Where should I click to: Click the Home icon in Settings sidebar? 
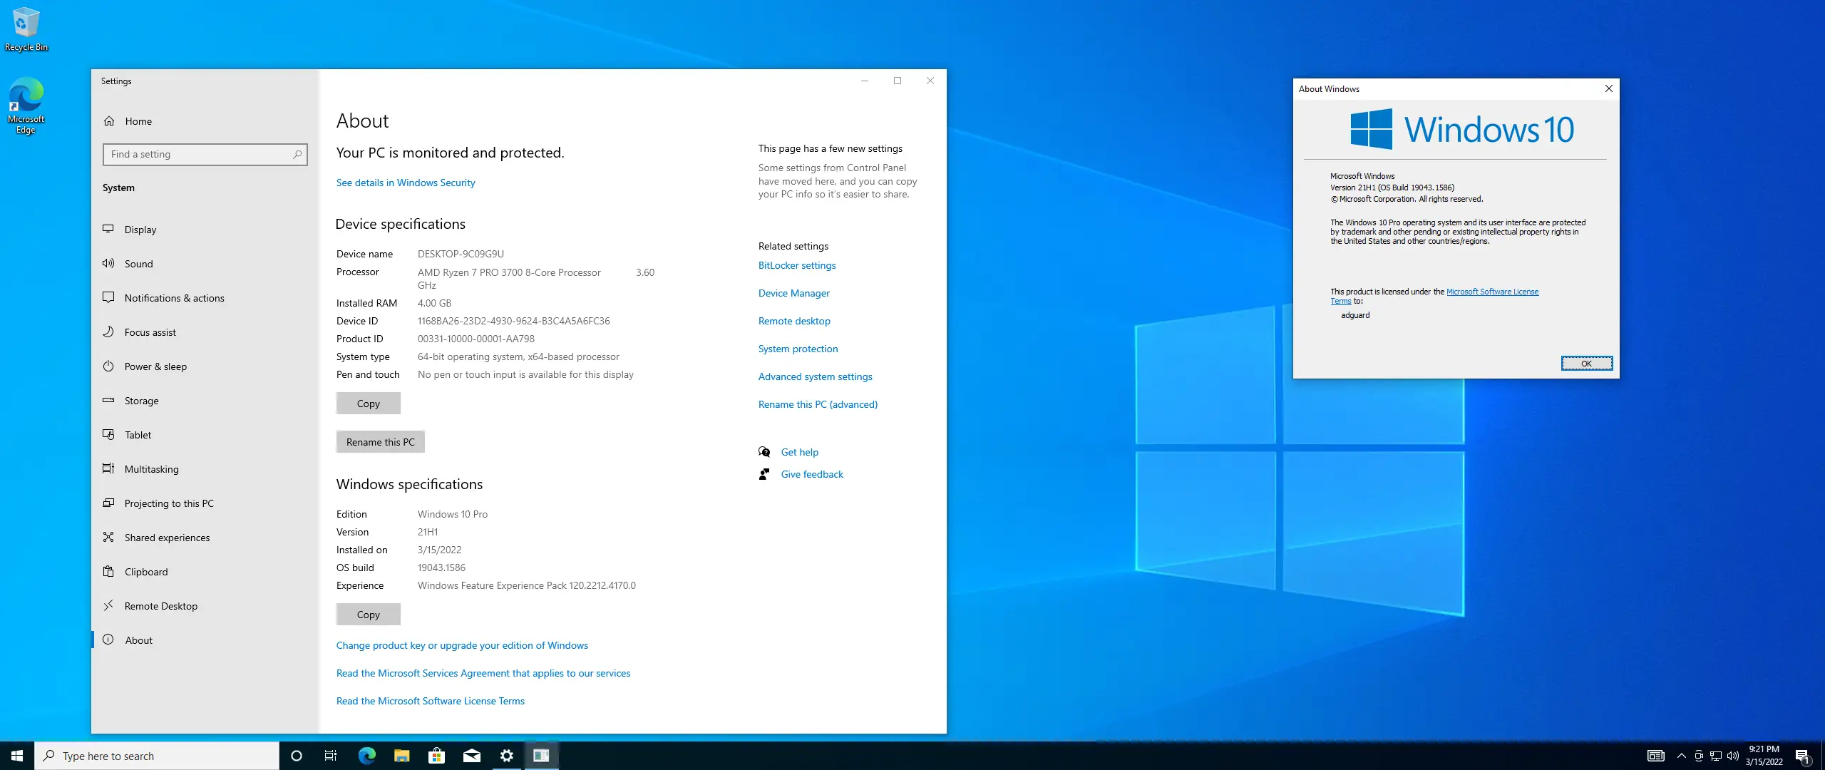pyautogui.click(x=109, y=121)
